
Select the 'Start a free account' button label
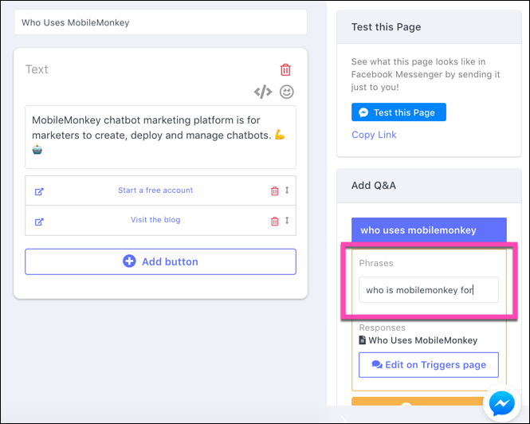point(155,190)
